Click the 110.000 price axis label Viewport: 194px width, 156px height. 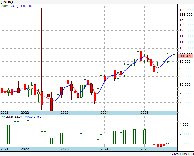pyautogui.click(x=186, y=42)
